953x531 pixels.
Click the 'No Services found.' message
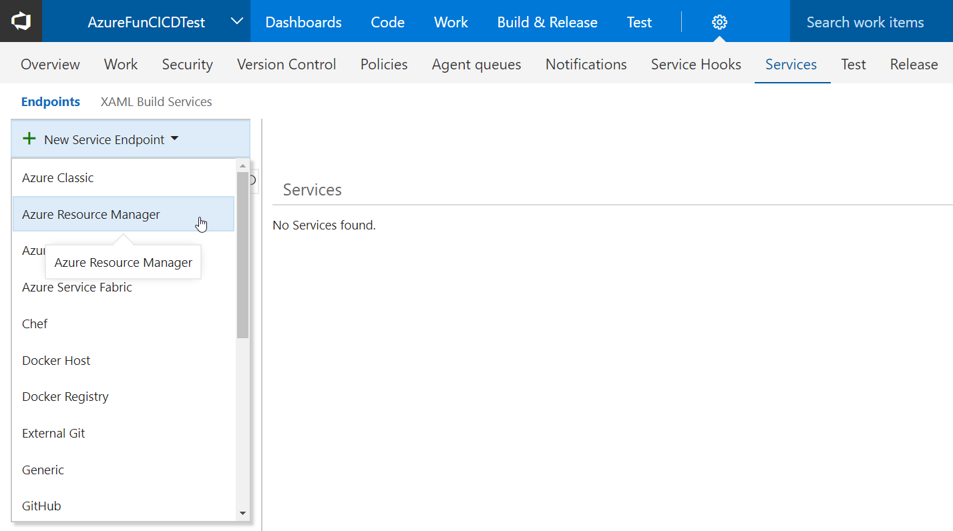[324, 225]
